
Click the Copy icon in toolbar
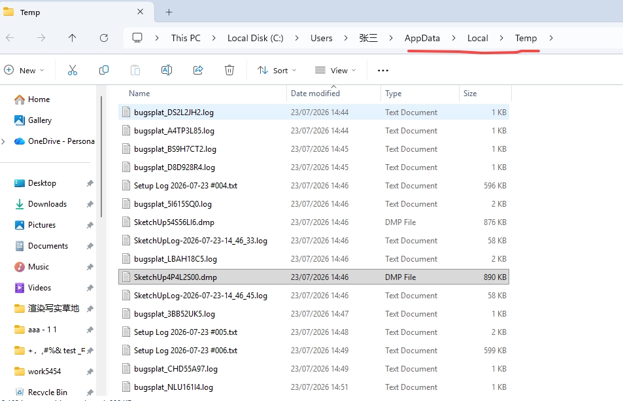(104, 71)
